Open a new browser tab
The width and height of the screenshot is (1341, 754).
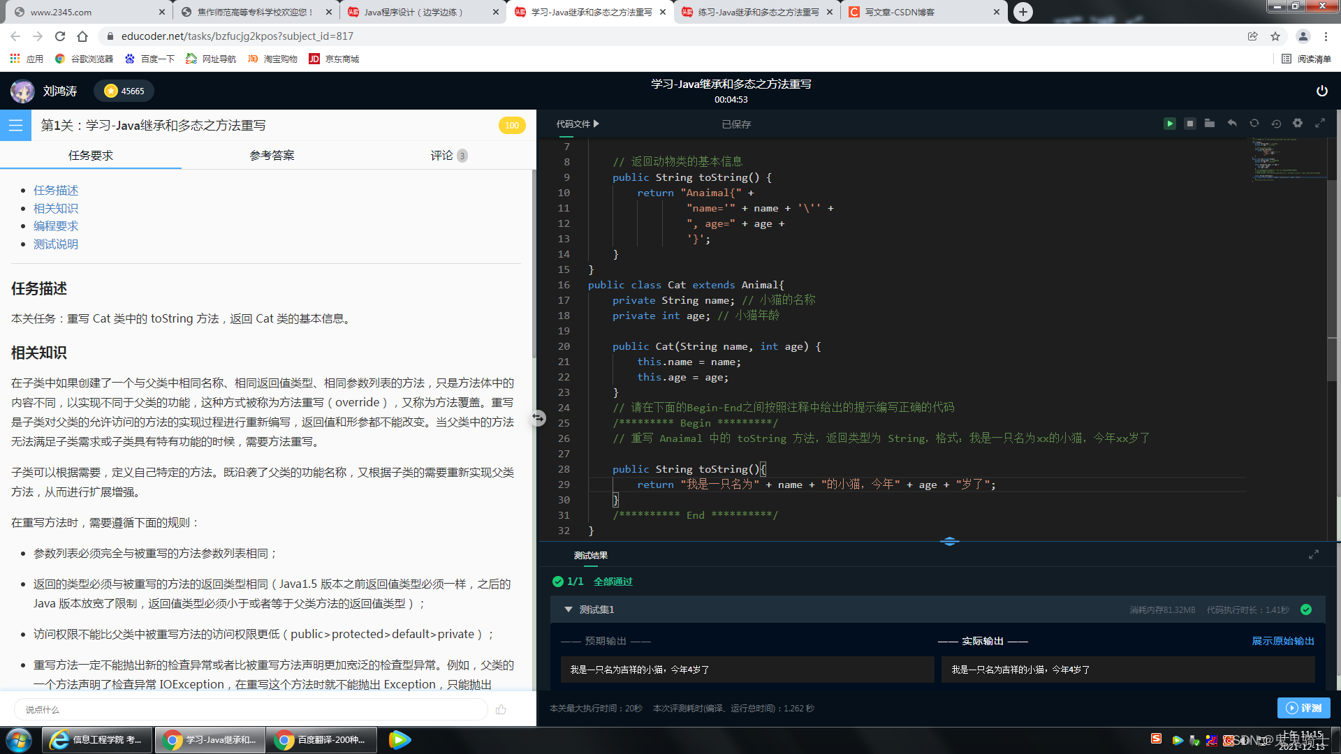1023,12
